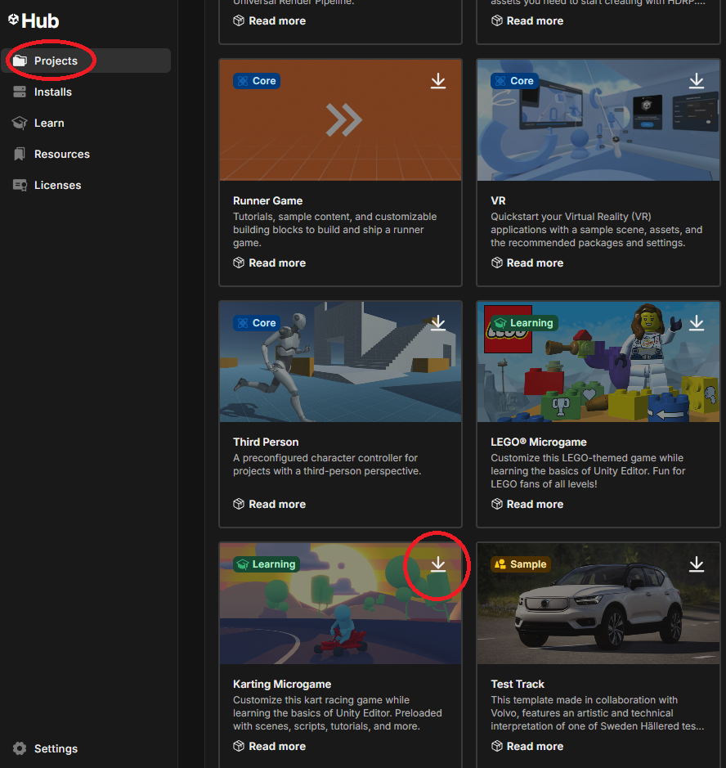Read more about Karting Microgame
The height and width of the screenshot is (768, 726).
276,746
